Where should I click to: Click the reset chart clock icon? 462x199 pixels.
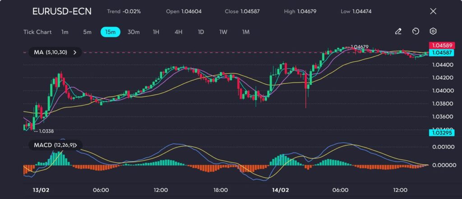click(416, 31)
